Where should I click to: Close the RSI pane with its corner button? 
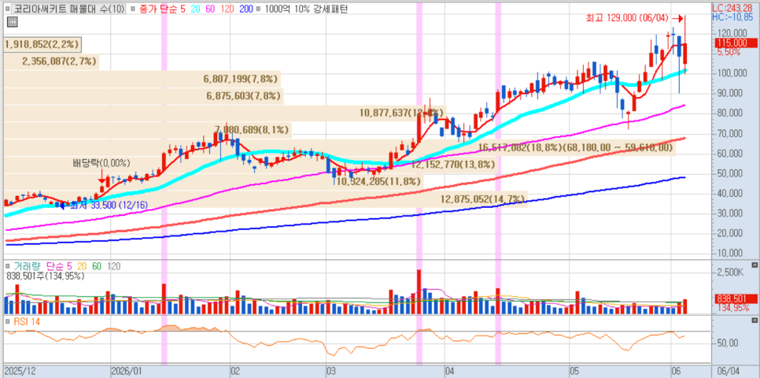point(754,321)
